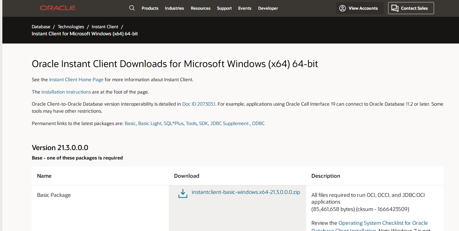Go to Database breadcrumb
The image size is (459, 231).
point(41,27)
